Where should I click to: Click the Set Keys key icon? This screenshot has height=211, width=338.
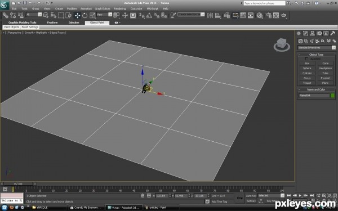coord(240,198)
